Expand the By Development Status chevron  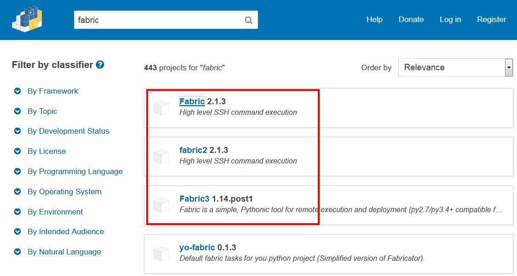[17, 131]
